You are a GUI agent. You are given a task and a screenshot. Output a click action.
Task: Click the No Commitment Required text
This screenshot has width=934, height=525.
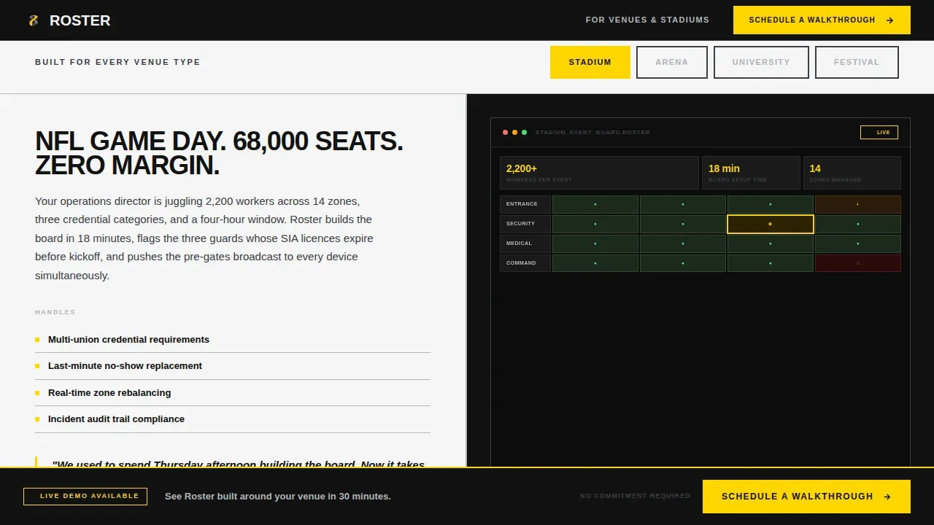pyautogui.click(x=635, y=497)
